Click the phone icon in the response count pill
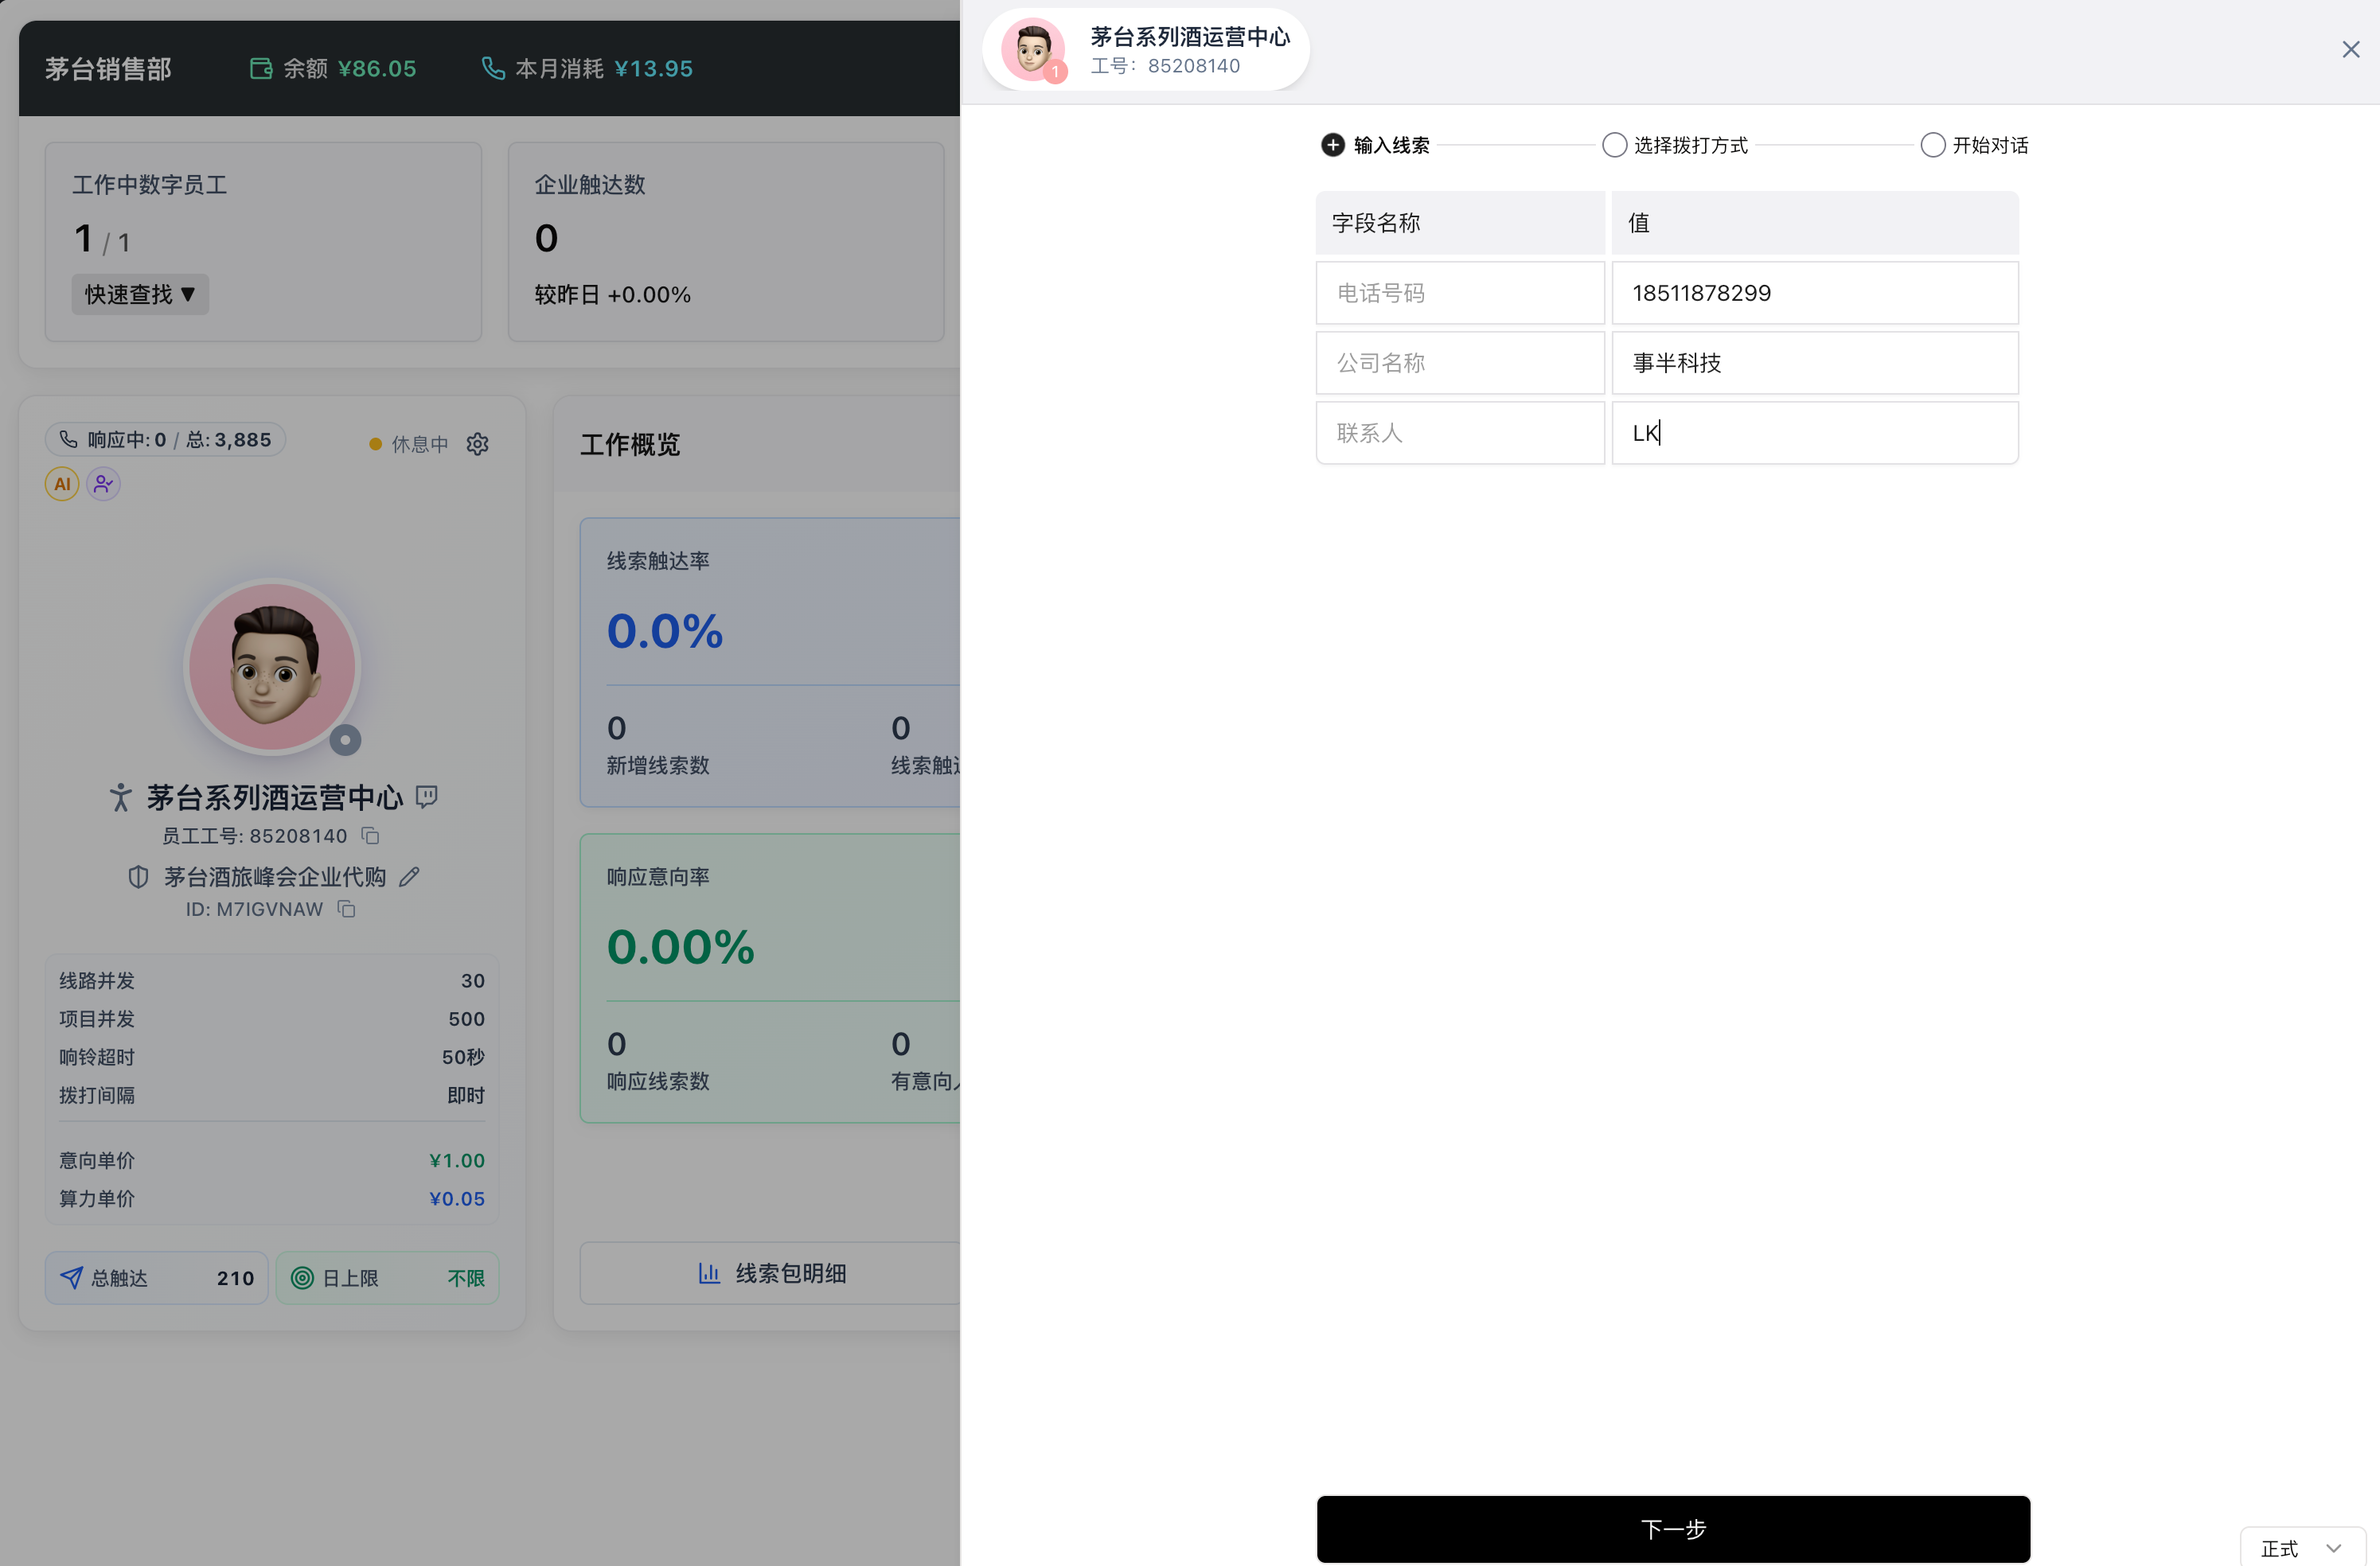This screenshot has height=1566, width=2380. [x=68, y=440]
